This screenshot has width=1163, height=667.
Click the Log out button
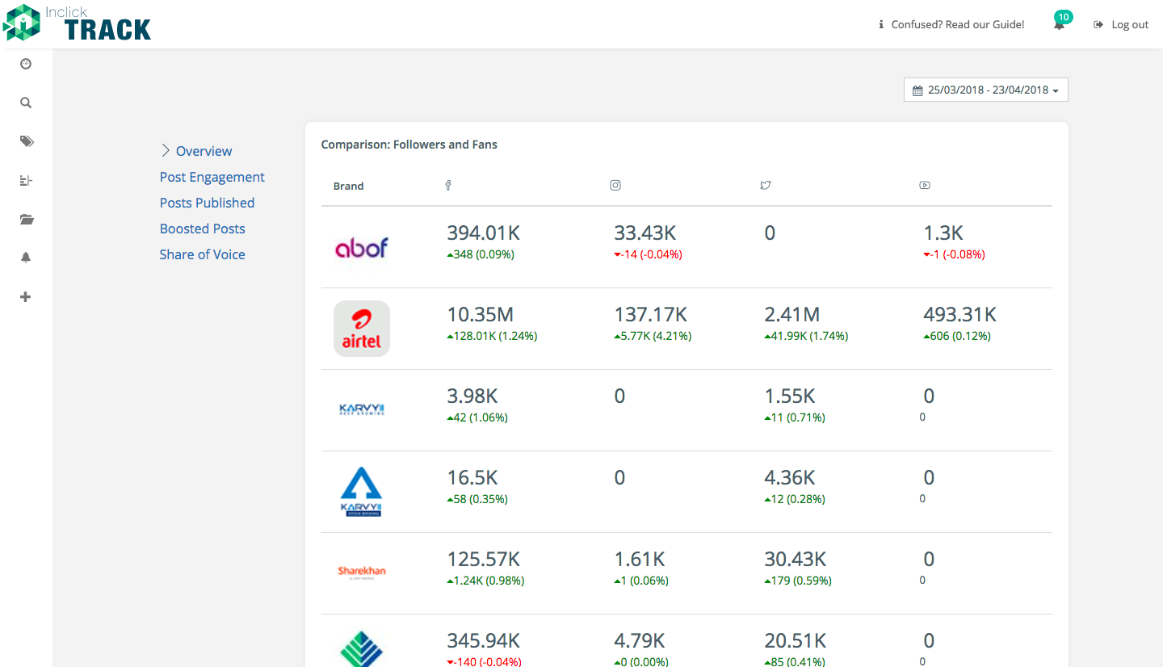[x=1121, y=24]
